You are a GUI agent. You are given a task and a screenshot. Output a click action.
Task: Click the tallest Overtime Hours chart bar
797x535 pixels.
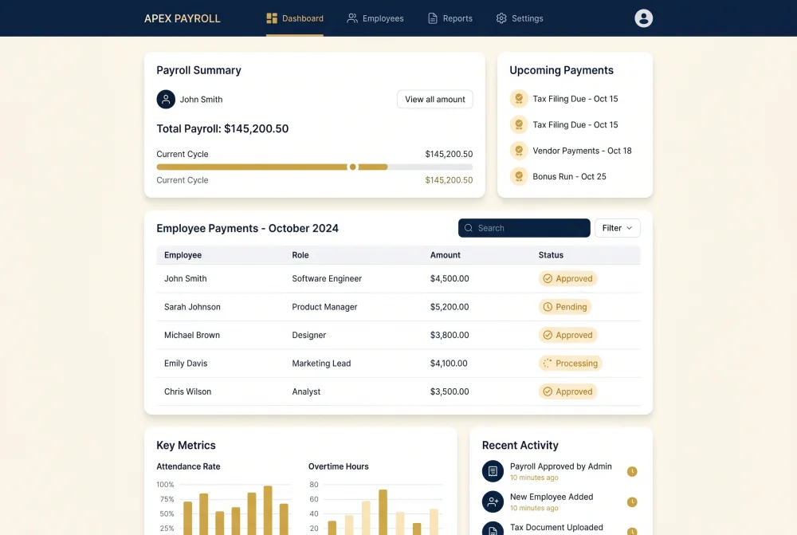coord(383,512)
